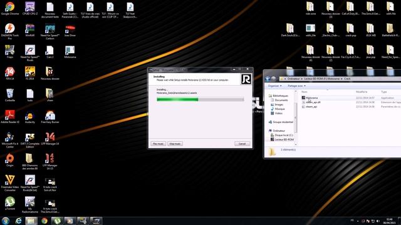401x225 pixels.
Task: Select the steam_api.dll file in Explorer
Action: [x=313, y=102]
